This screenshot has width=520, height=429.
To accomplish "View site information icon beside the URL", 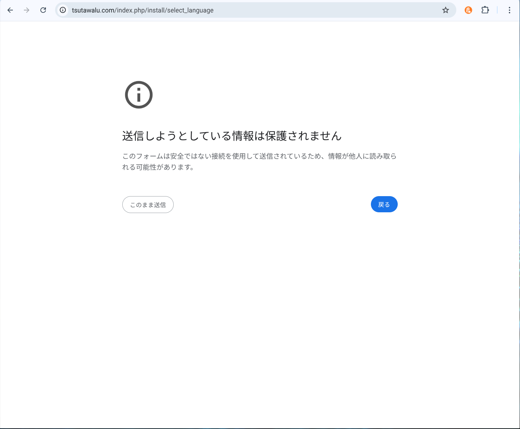I will tap(63, 10).
